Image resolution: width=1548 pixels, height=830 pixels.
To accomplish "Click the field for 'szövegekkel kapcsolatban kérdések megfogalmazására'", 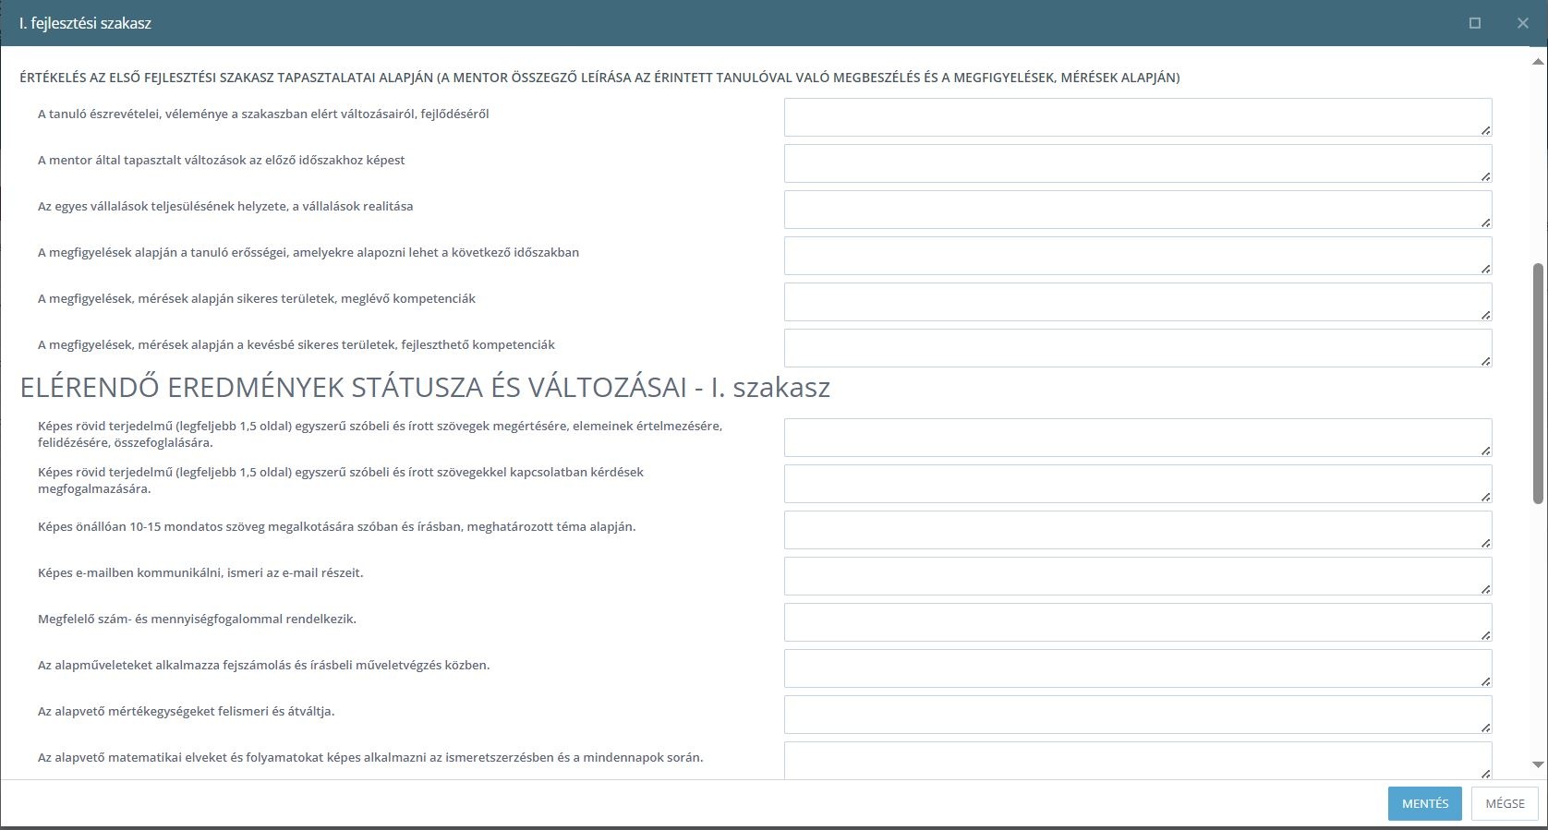I will (1138, 484).
